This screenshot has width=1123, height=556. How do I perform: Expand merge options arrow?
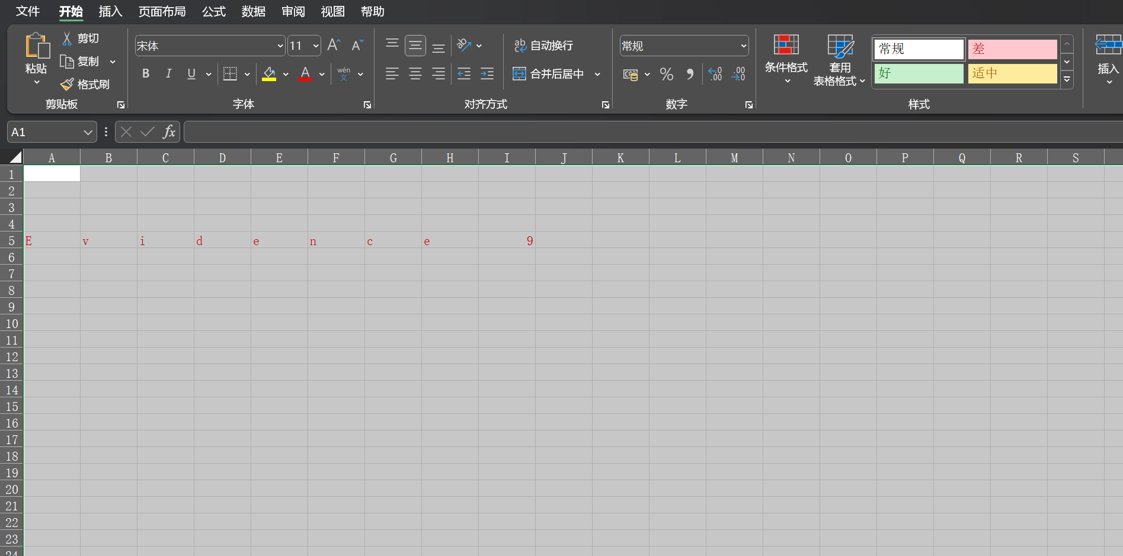(597, 75)
